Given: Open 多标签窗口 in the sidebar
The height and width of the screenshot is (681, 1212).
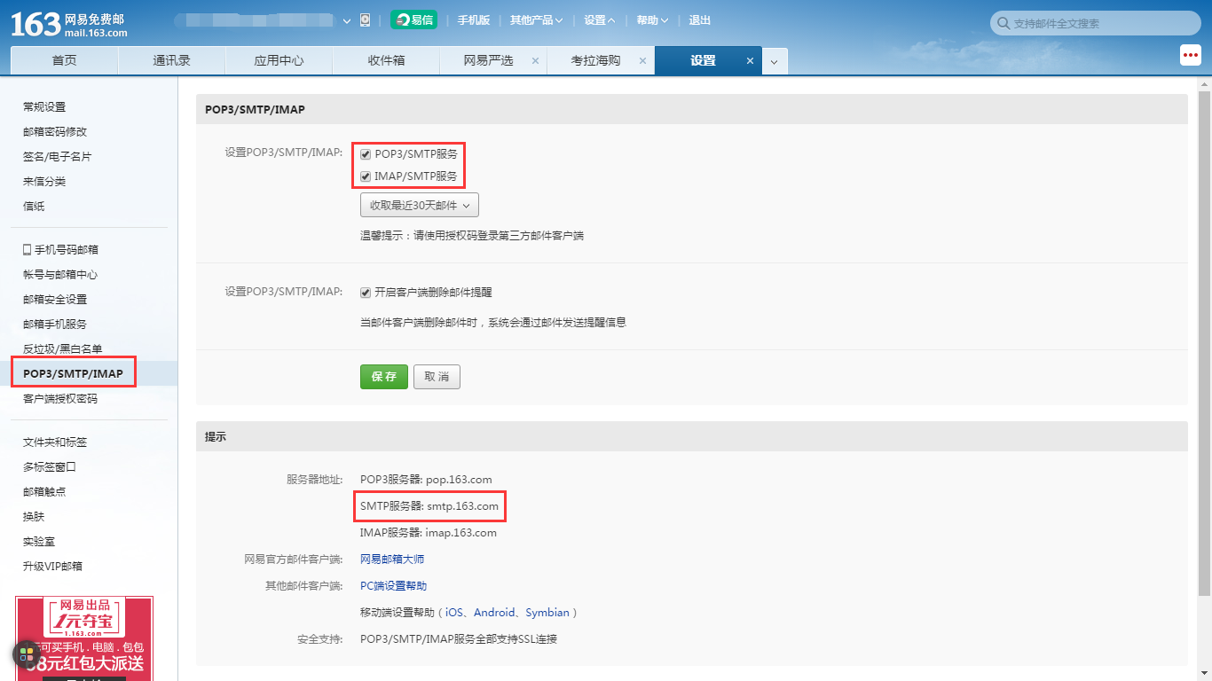Looking at the screenshot, I should pos(50,467).
